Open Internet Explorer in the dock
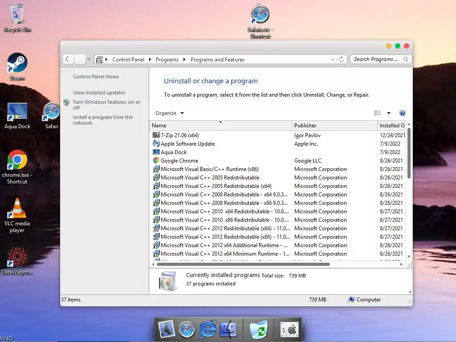 pyautogui.click(x=208, y=329)
